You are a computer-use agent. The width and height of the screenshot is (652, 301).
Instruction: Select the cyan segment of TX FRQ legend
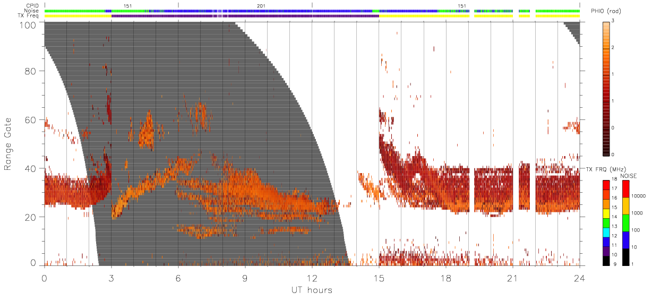click(607, 232)
